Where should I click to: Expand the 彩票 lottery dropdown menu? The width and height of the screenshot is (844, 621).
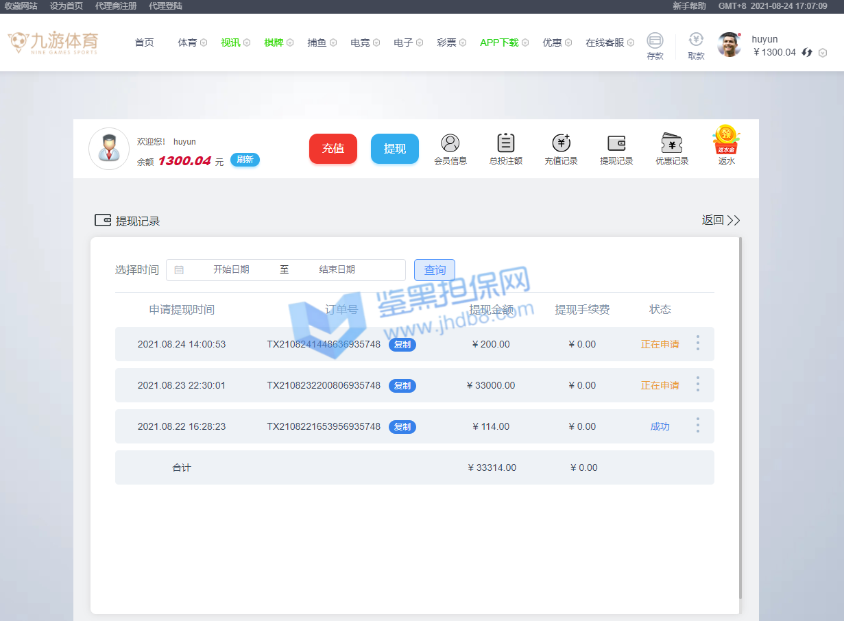pos(451,42)
